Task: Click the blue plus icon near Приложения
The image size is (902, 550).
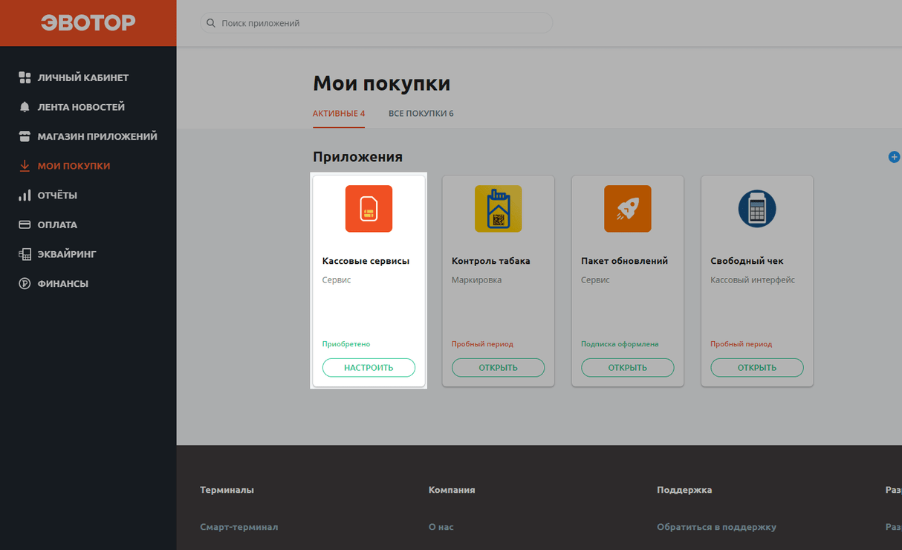Action: 895,157
